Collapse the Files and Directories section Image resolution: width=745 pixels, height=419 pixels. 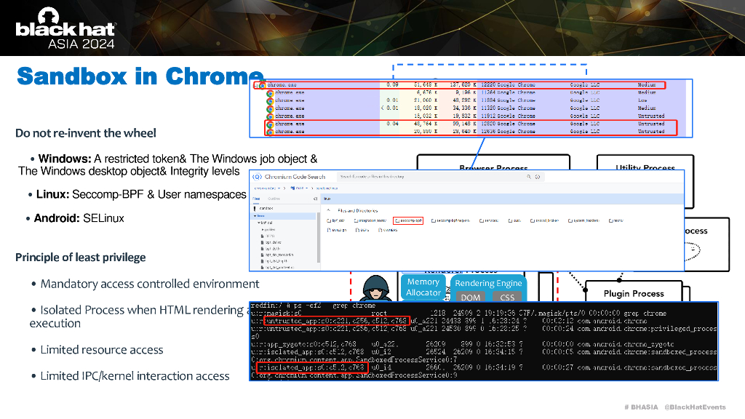pos(328,210)
